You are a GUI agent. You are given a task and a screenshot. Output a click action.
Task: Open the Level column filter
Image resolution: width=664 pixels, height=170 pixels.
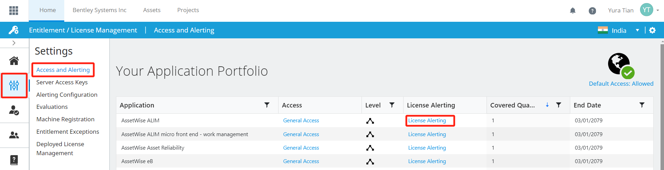[392, 105]
